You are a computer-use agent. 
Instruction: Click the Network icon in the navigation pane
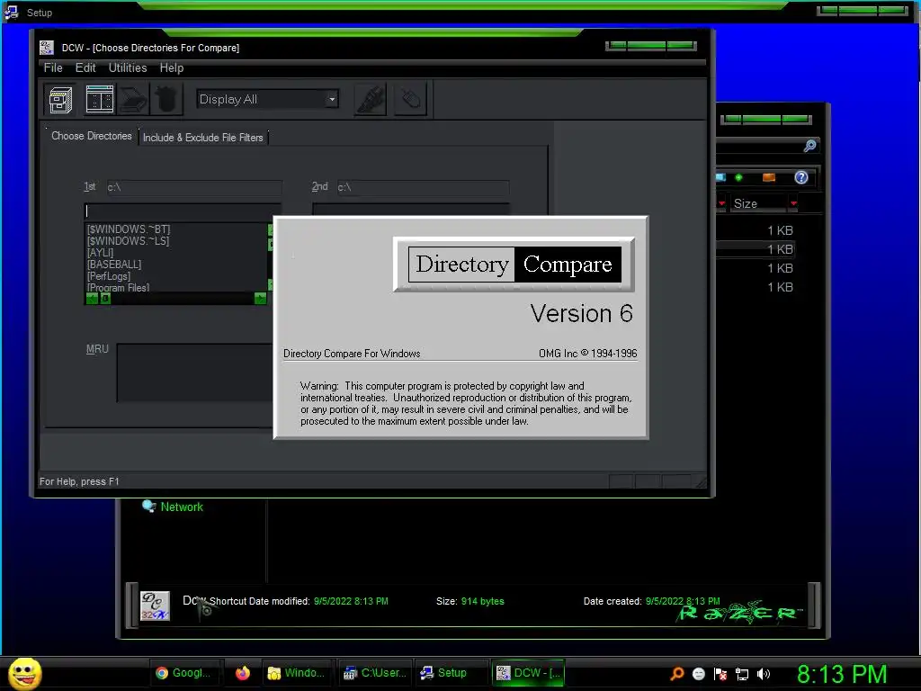pos(148,506)
